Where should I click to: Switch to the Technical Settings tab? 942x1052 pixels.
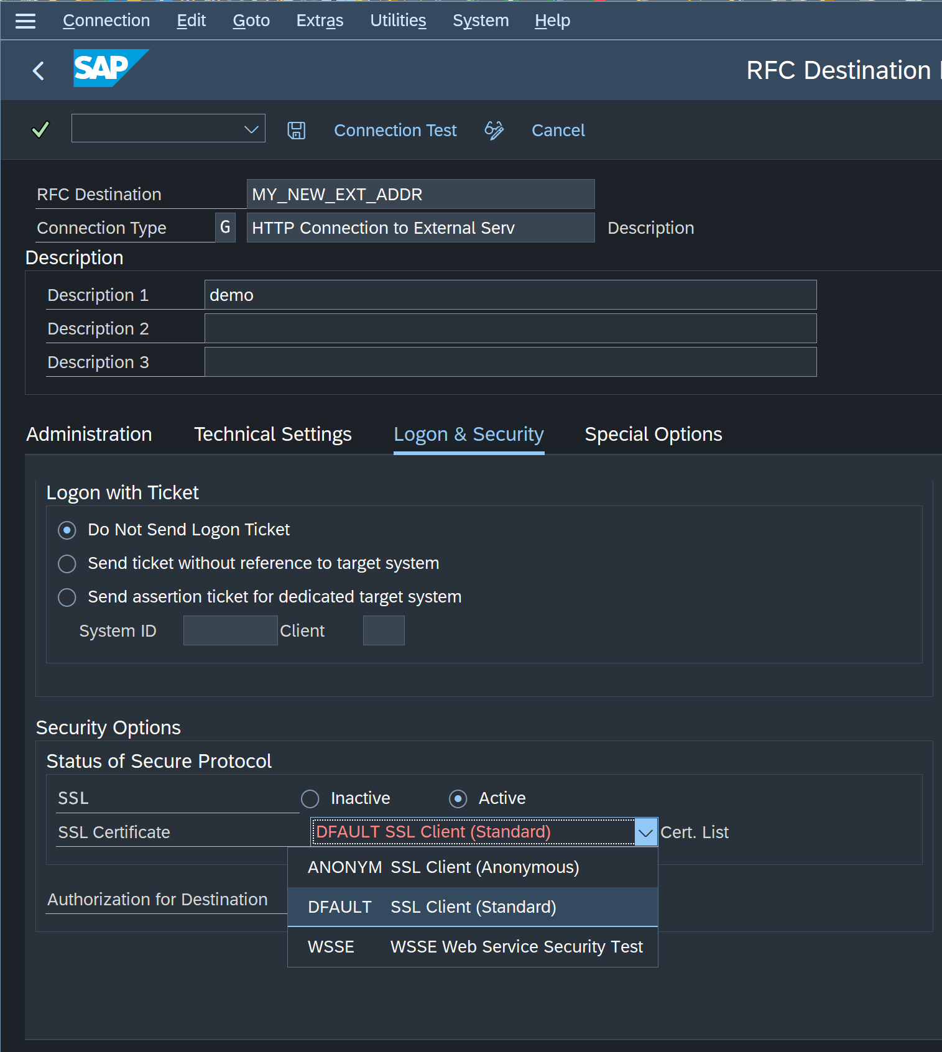(x=273, y=434)
